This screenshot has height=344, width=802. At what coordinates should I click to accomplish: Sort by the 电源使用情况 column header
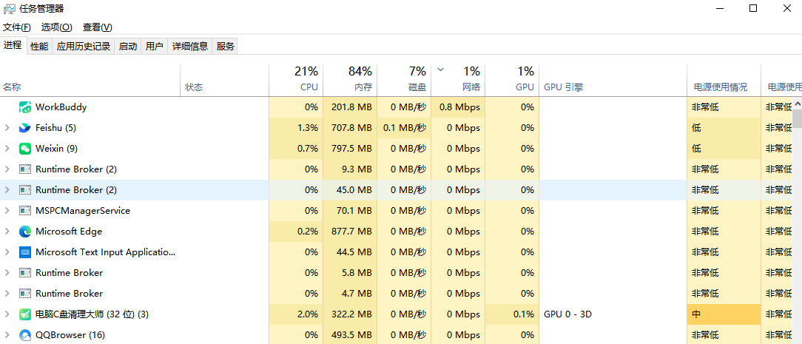(724, 80)
